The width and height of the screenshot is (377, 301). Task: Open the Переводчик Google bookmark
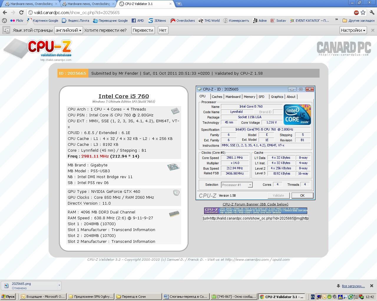(x=110, y=21)
